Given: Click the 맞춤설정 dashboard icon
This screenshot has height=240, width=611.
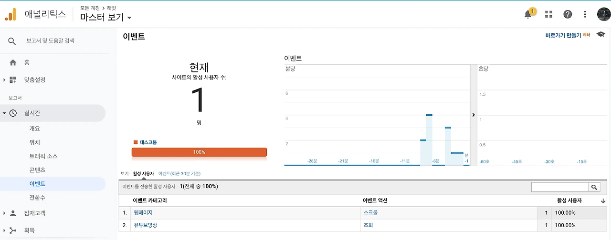Looking at the screenshot, I should tap(13, 80).
